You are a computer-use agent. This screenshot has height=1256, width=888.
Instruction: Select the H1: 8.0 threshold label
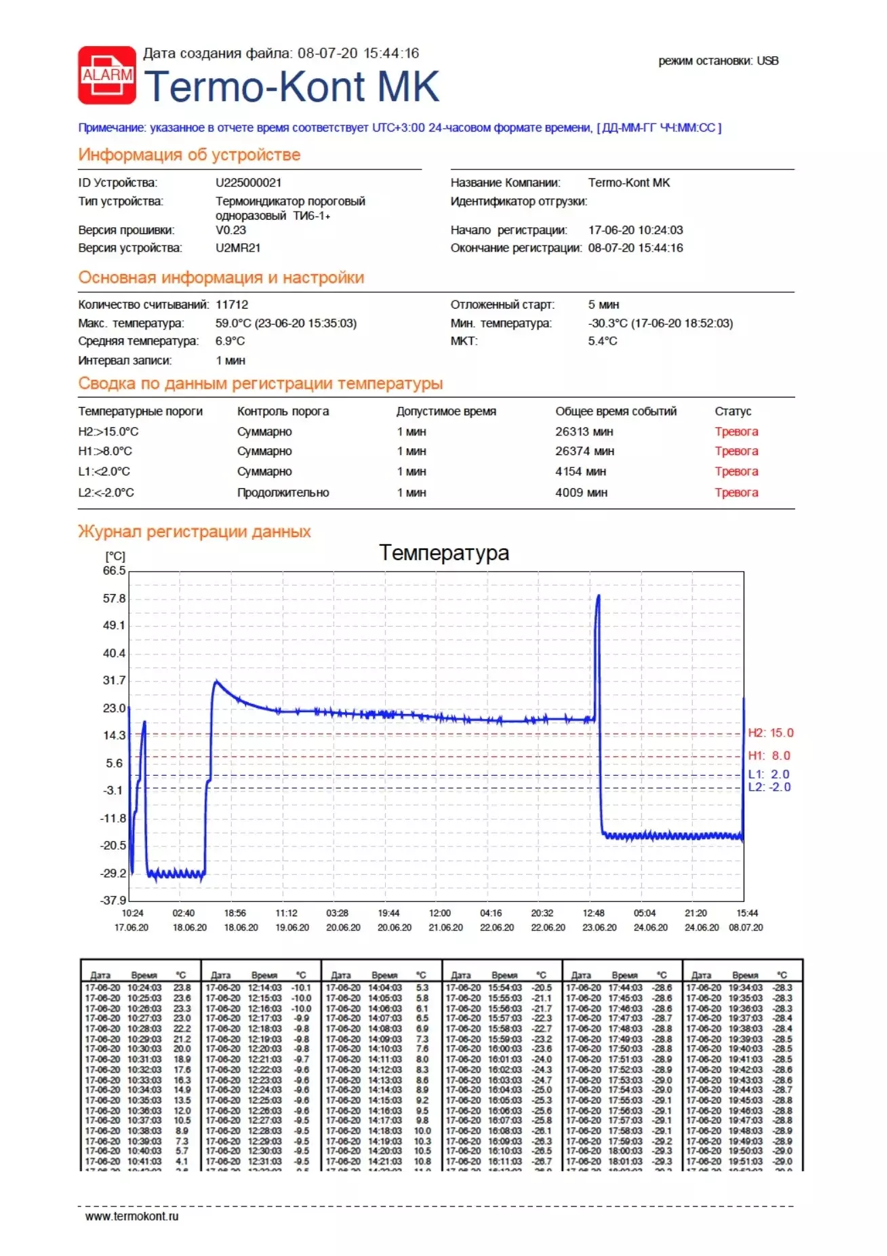(x=769, y=755)
